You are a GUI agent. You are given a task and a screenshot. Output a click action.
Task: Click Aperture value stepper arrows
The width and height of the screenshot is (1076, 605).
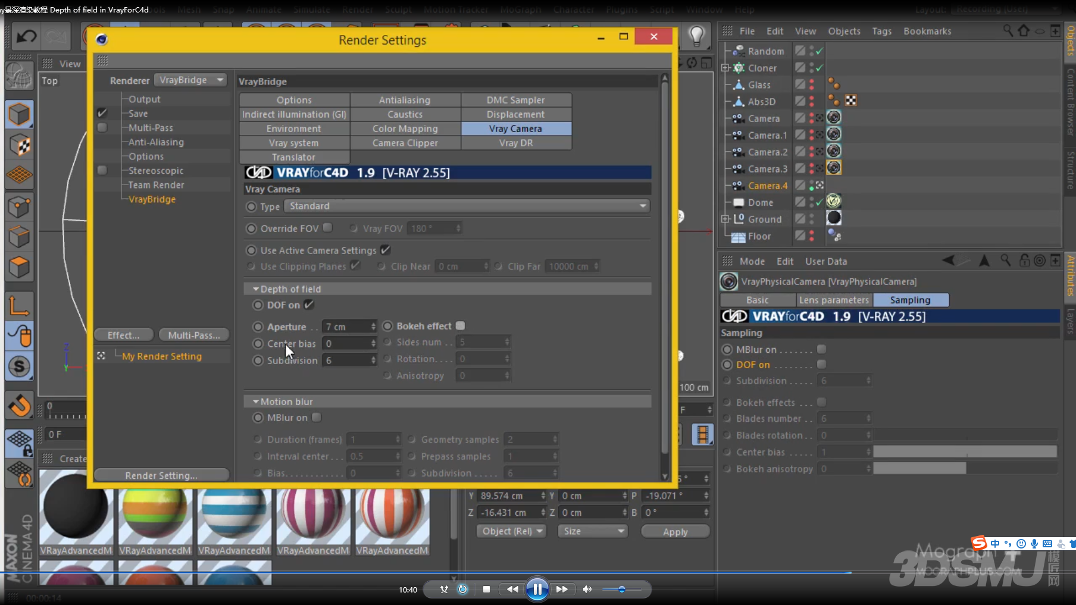(x=373, y=327)
